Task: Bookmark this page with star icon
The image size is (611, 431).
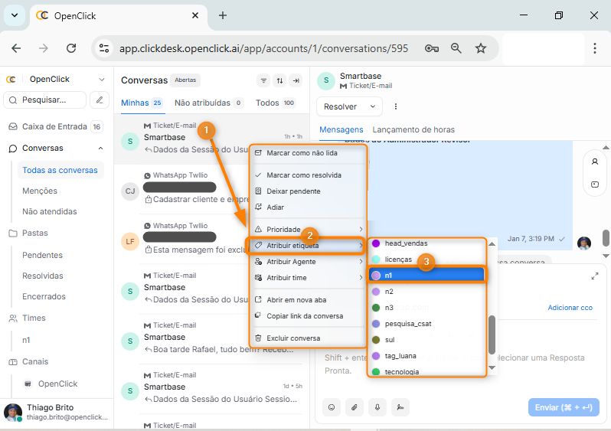Action: point(481,48)
